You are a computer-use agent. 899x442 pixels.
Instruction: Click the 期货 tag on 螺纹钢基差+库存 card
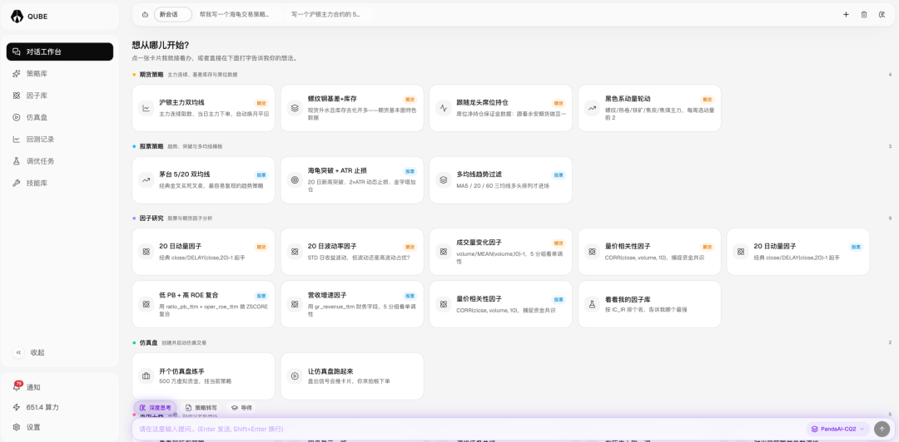[410, 99]
